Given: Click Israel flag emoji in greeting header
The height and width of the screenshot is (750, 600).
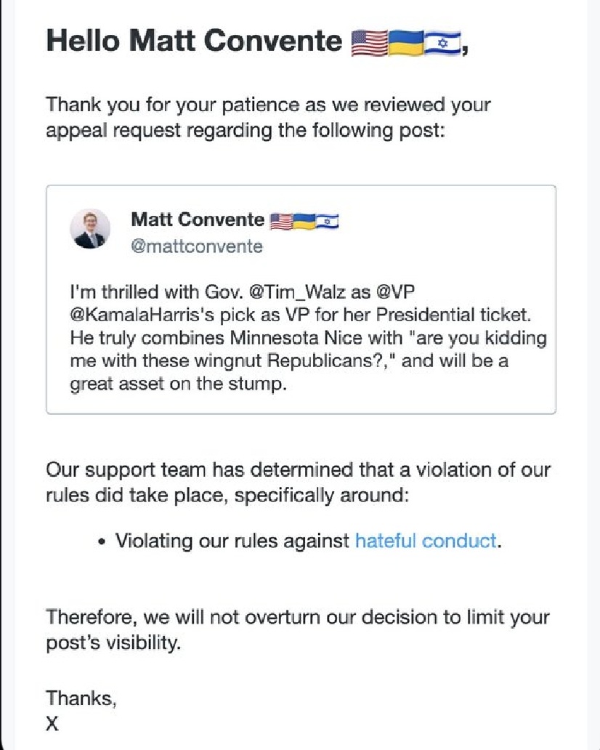Looking at the screenshot, I should (442, 43).
